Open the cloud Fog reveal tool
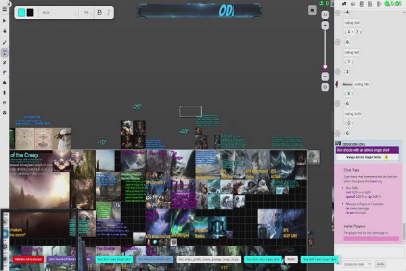 [x=5, y=83]
